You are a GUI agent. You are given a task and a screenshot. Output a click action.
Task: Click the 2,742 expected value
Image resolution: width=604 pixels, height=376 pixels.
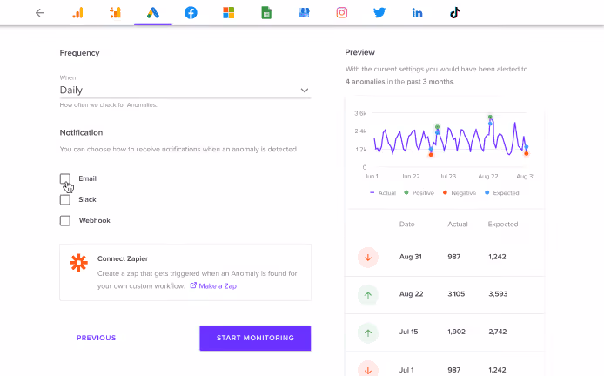(x=498, y=332)
